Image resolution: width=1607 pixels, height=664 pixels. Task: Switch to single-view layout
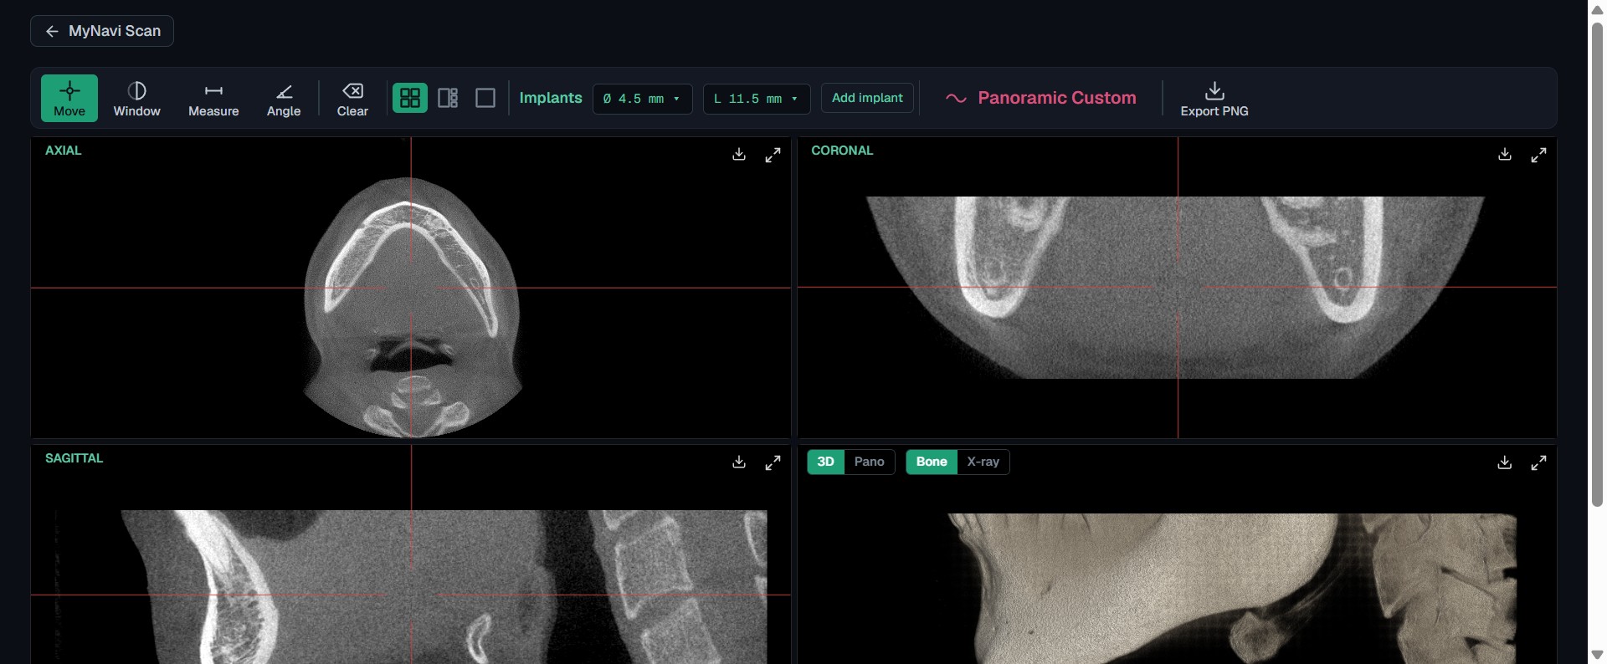click(485, 98)
